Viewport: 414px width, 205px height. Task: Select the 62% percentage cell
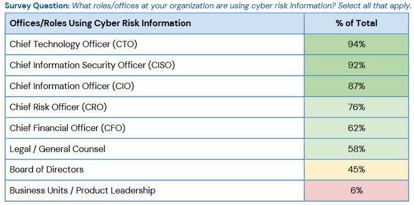click(x=356, y=128)
